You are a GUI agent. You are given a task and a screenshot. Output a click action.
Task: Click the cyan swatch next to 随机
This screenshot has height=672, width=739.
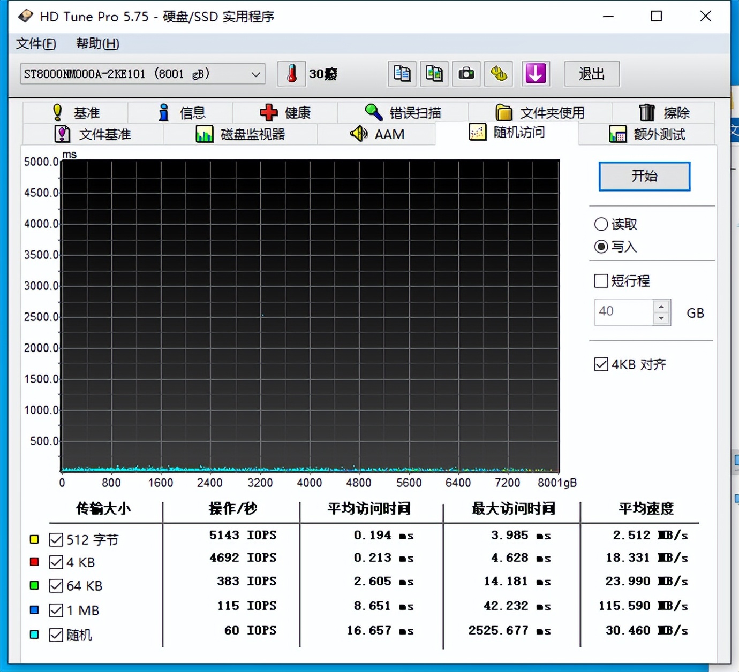34,635
